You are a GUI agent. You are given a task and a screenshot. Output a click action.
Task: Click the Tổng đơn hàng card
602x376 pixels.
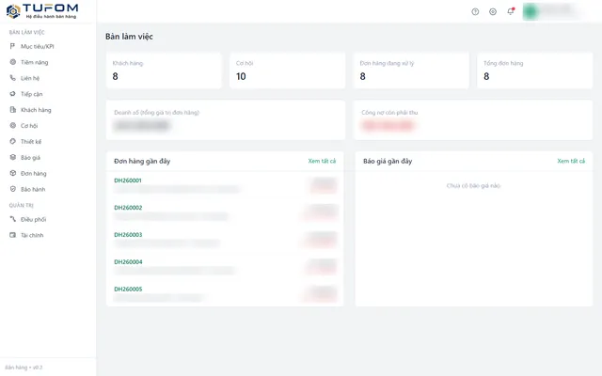[534, 70]
